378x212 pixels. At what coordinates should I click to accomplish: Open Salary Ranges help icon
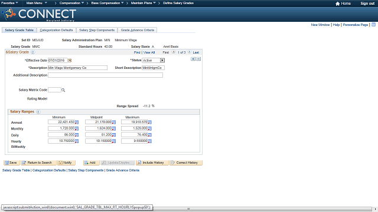tap(38, 112)
